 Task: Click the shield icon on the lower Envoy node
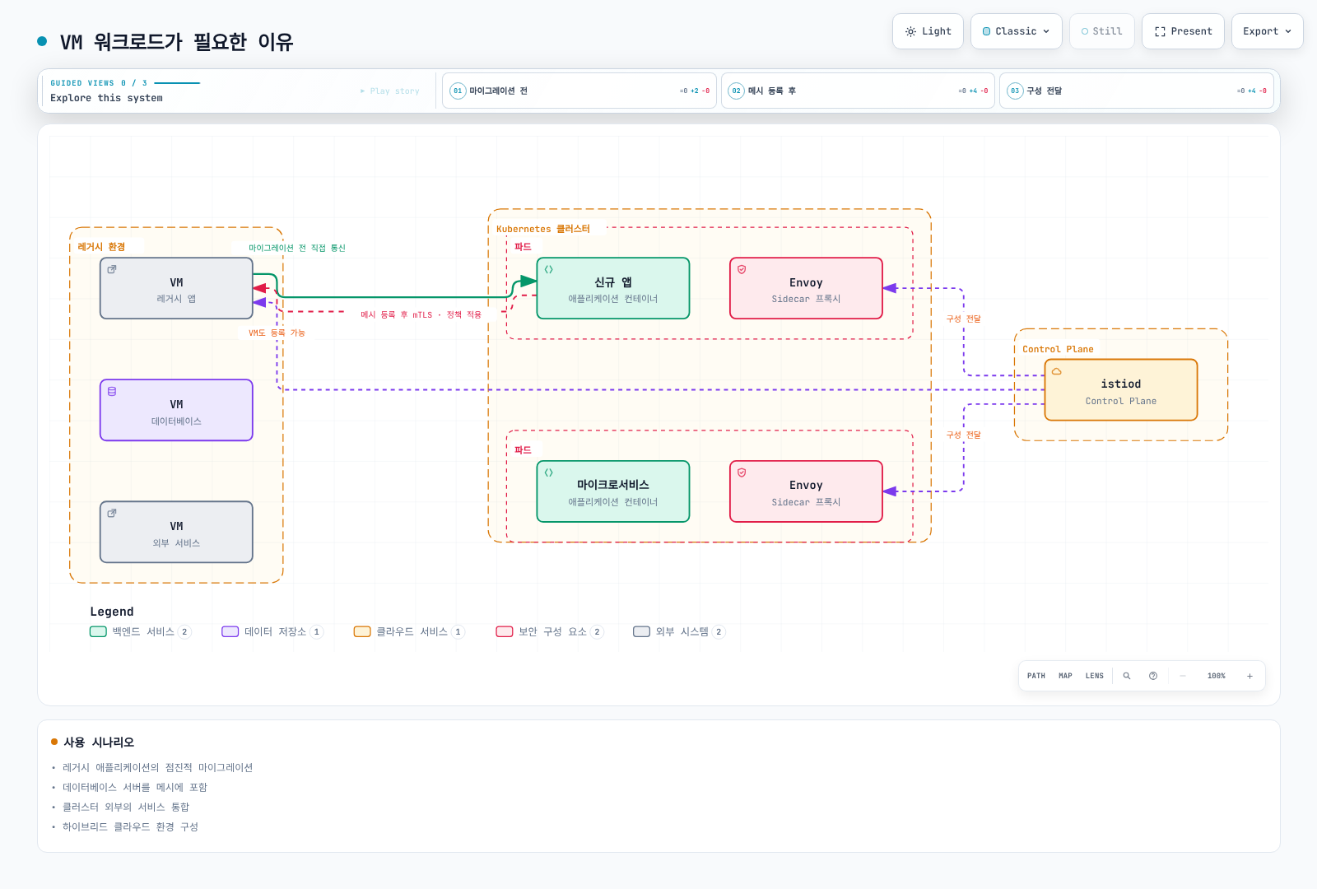point(742,472)
